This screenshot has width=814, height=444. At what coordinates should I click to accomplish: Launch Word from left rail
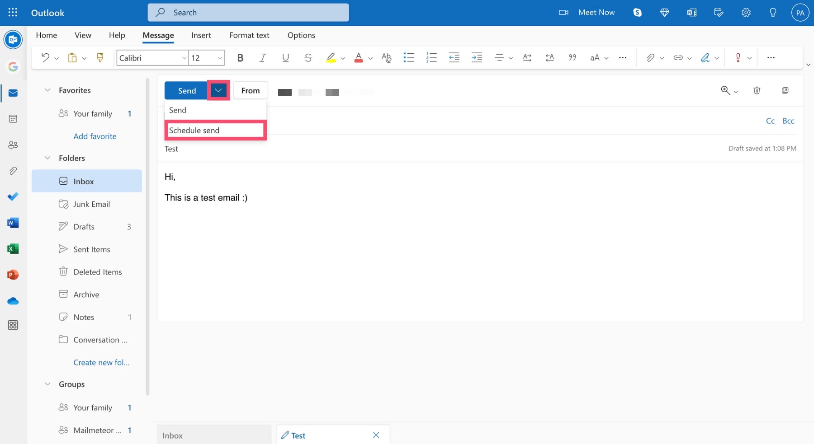click(x=13, y=223)
